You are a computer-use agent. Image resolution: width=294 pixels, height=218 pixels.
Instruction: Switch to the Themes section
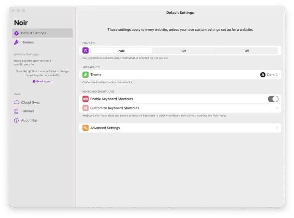[27, 42]
